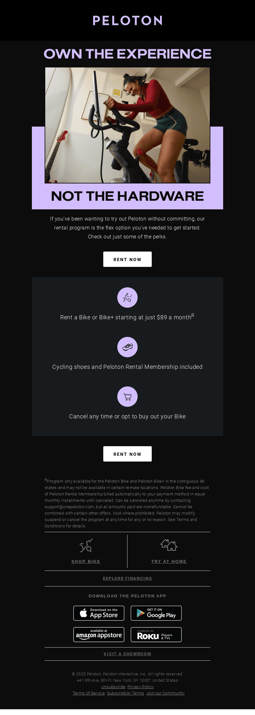The image size is (255, 715).
Task: Open the Roku Players & TVs badge
Action: tap(156, 634)
